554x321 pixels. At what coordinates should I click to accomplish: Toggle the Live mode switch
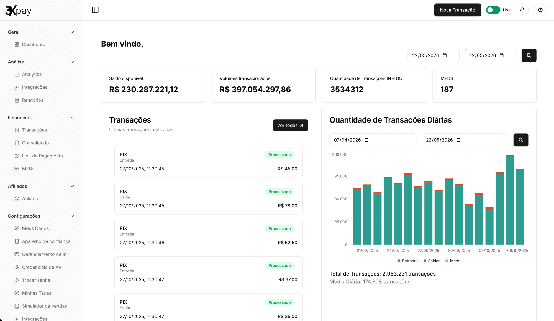pos(493,10)
